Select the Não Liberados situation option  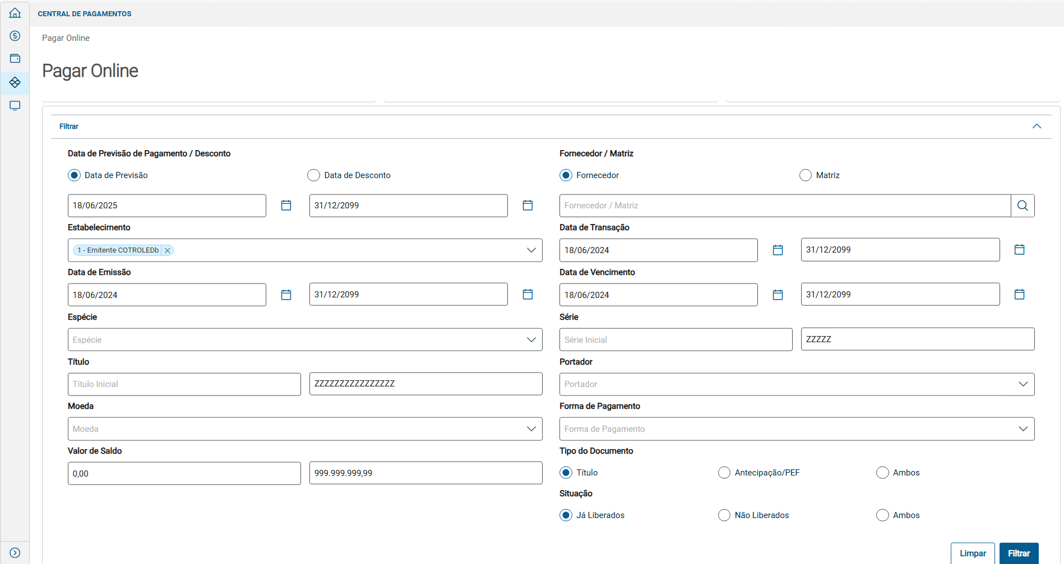tap(724, 515)
